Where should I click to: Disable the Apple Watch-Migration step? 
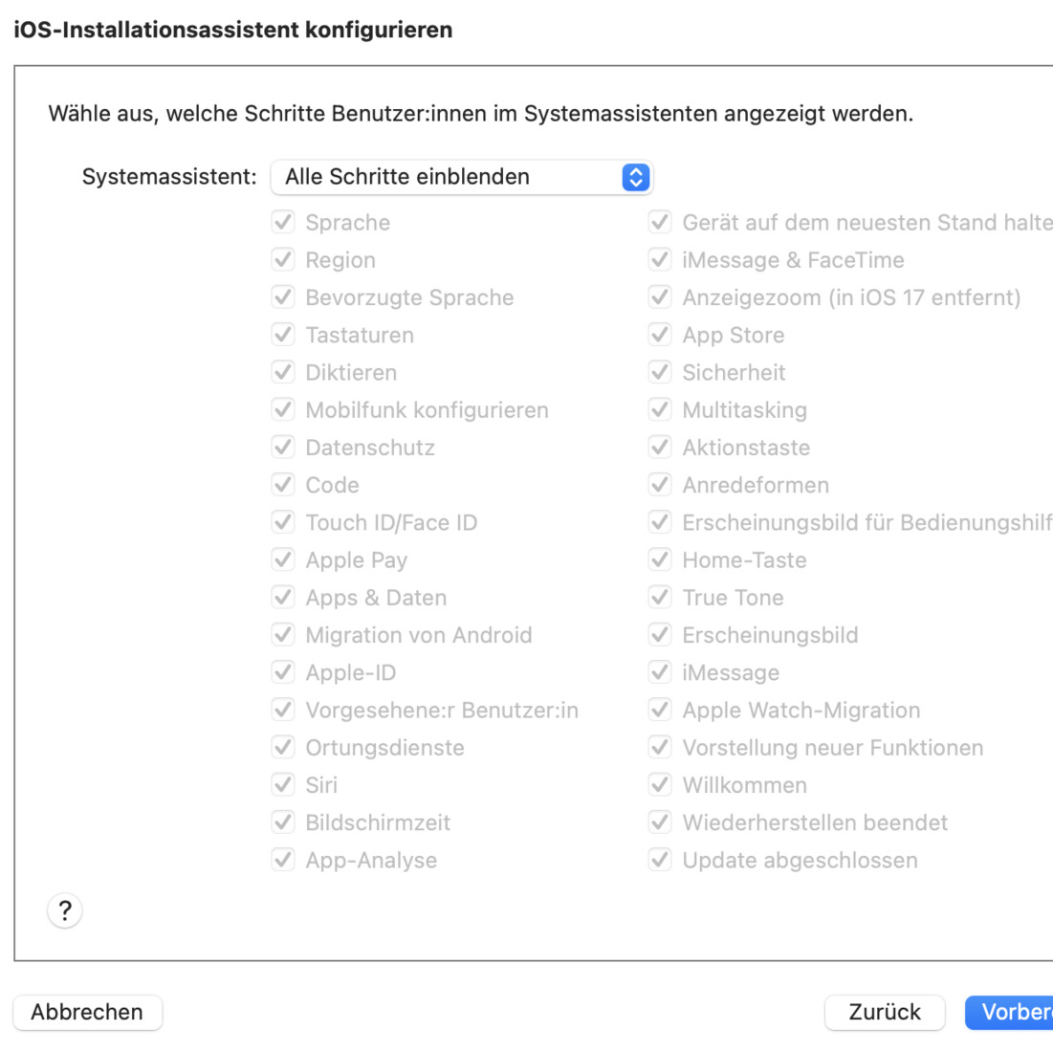pyautogui.click(x=660, y=710)
